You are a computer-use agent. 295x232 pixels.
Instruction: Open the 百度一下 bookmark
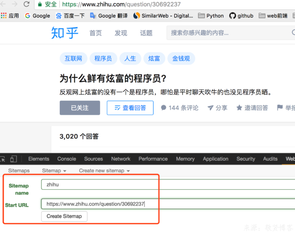pyautogui.click(x=70, y=16)
